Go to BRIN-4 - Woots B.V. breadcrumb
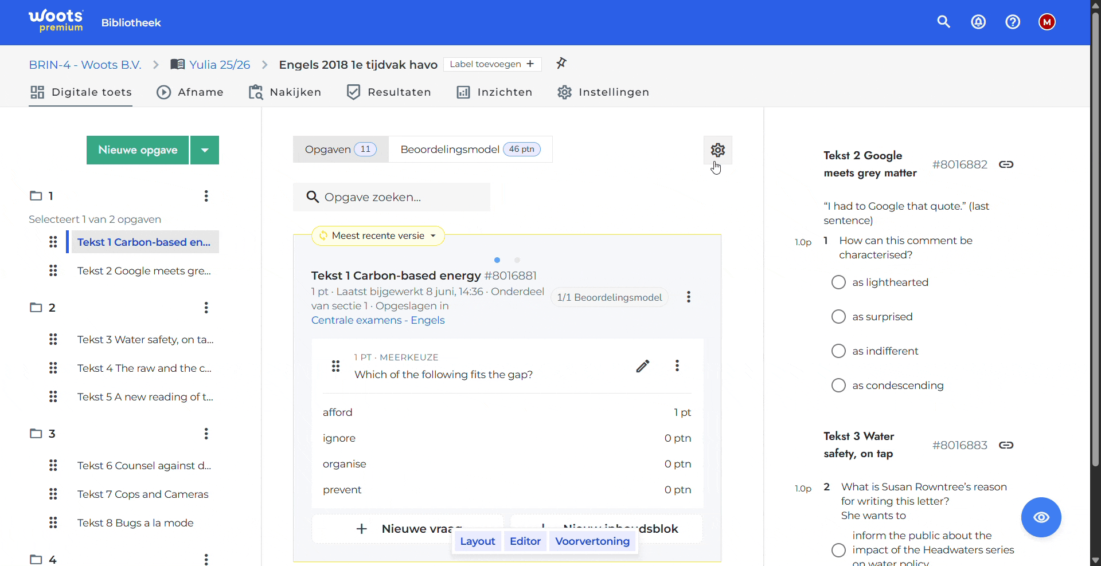 tap(85, 65)
